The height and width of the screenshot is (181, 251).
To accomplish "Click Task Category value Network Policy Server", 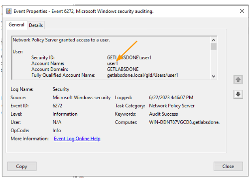I will click(x=172, y=106).
